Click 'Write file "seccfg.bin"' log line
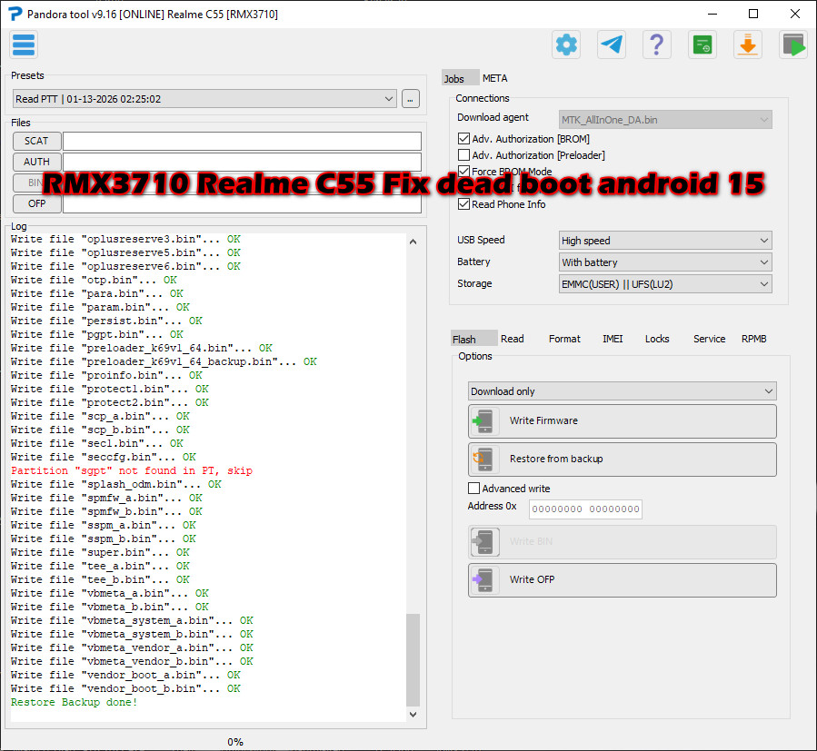This screenshot has height=751, width=817. (104, 458)
